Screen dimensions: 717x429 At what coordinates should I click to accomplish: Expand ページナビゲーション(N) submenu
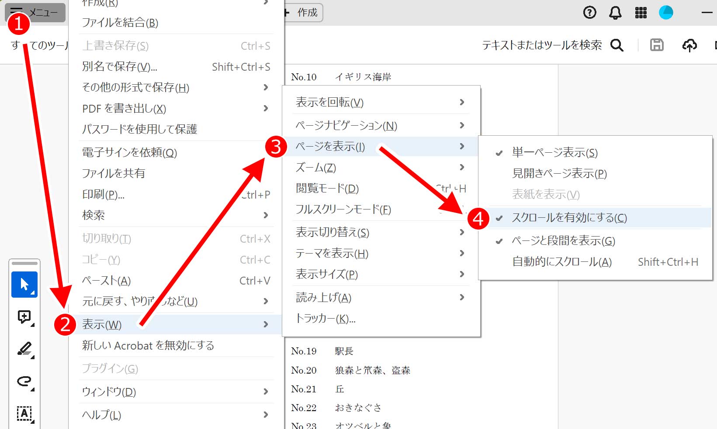pyautogui.click(x=381, y=126)
